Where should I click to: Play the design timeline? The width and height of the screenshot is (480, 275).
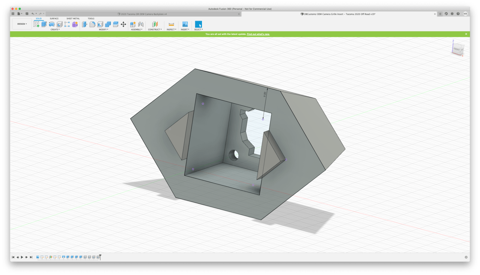(22, 257)
